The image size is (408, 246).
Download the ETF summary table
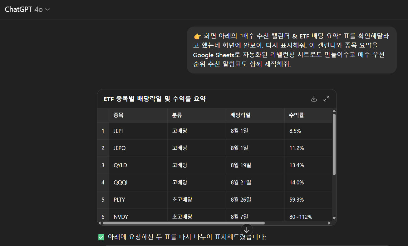314,99
